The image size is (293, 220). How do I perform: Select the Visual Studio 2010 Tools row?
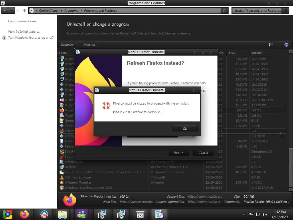pos(172,172)
